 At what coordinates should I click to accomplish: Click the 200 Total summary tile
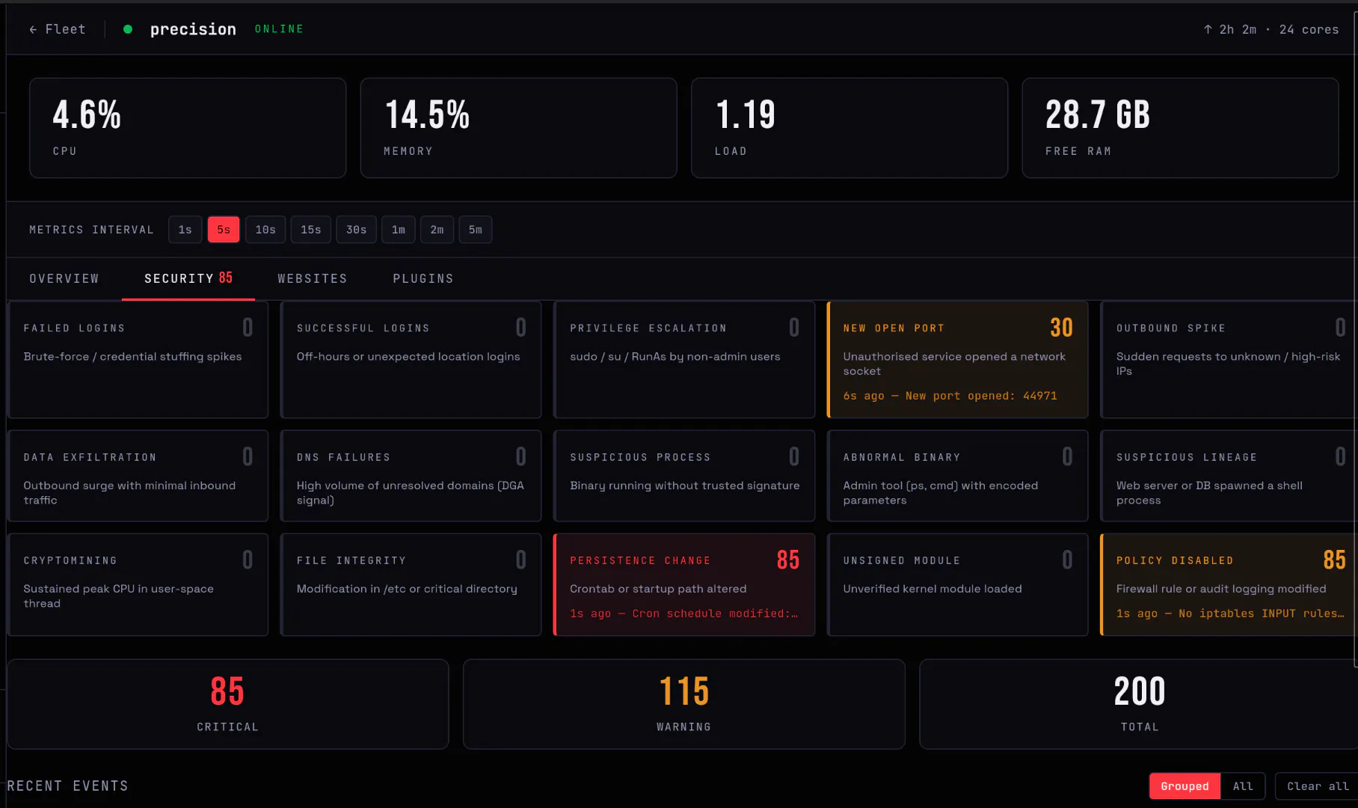pyautogui.click(x=1139, y=704)
